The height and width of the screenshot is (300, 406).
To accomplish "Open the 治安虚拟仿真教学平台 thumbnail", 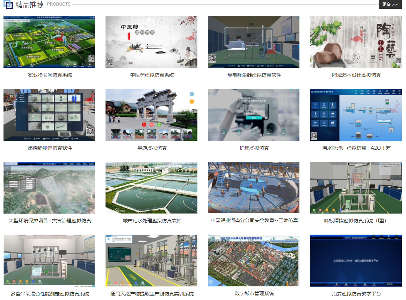I will click(x=355, y=260).
